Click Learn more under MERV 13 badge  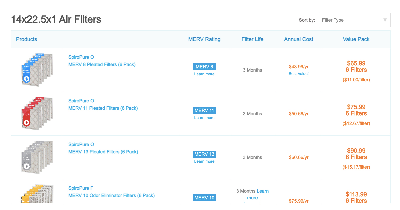pyautogui.click(x=204, y=161)
